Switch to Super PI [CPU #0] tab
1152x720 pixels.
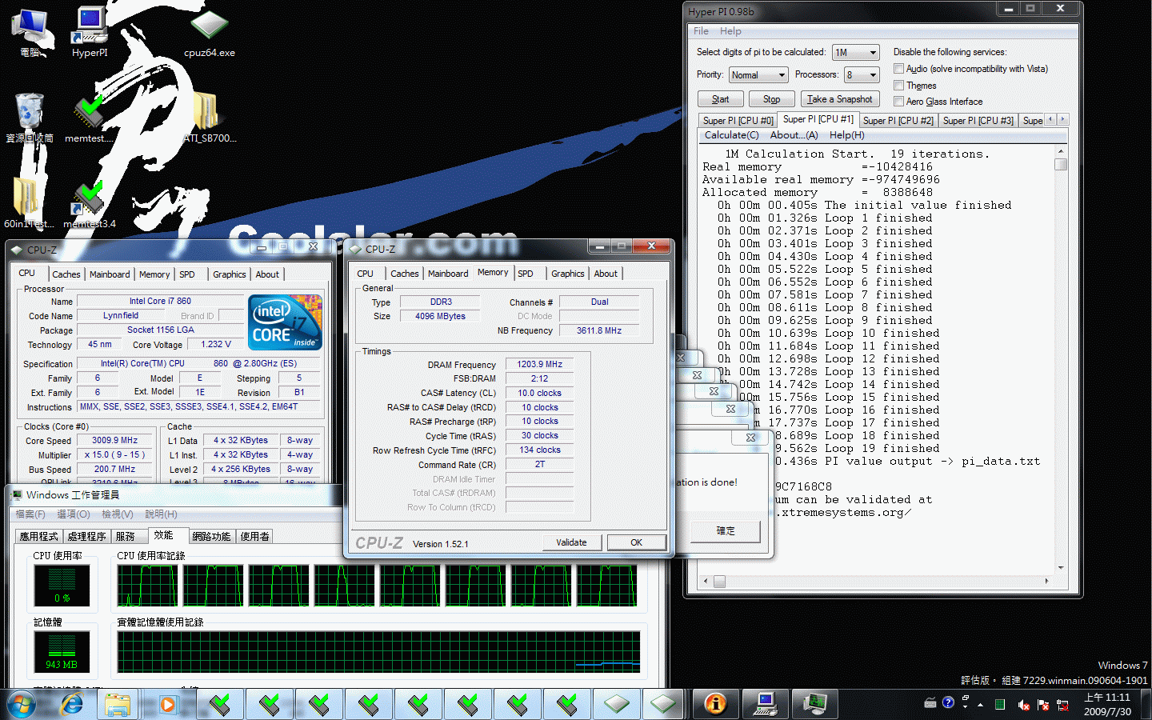pos(738,120)
